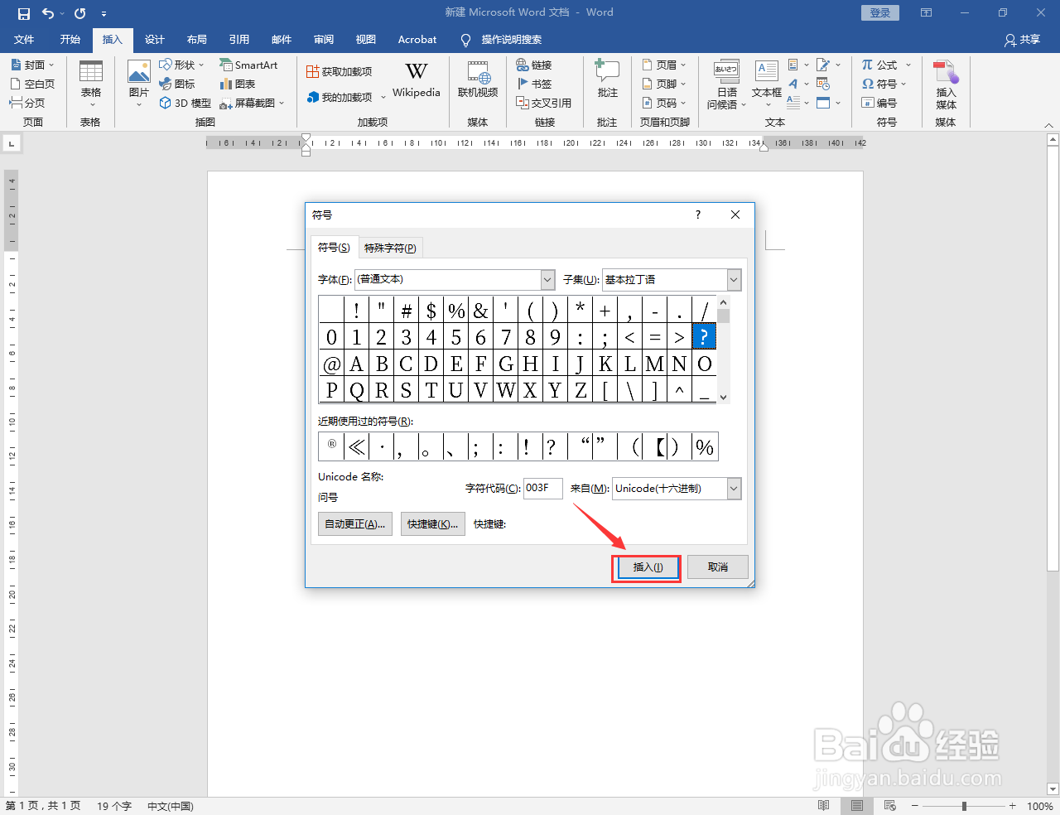The height and width of the screenshot is (815, 1060).
Task: Select recently used % symbol
Action: tap(705, 447)
